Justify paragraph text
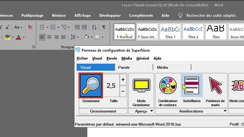Image resolution: width=244 pixels, height=137 pixels. [63, 37]
